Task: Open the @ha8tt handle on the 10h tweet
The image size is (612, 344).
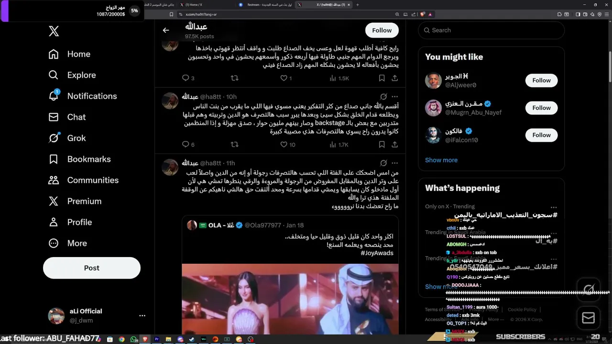Action: pyautogui.click(x=210, y=97)
